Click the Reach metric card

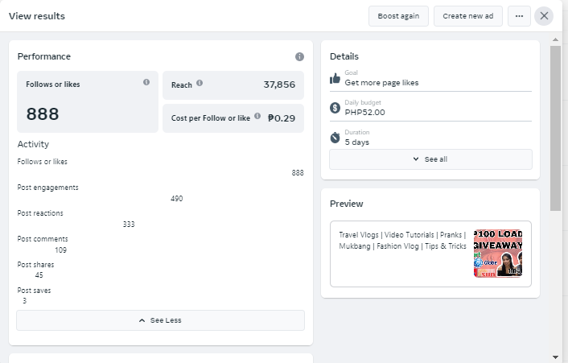pos(233,85)
